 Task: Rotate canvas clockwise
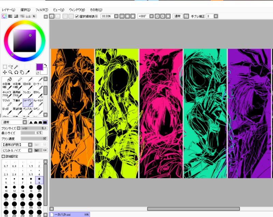(x=163, y=16)
